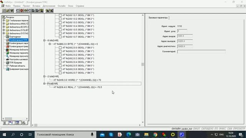Collapse the Float[VAR] node
Viewport: 246px width, 138px height.
[x=44, y=84]
